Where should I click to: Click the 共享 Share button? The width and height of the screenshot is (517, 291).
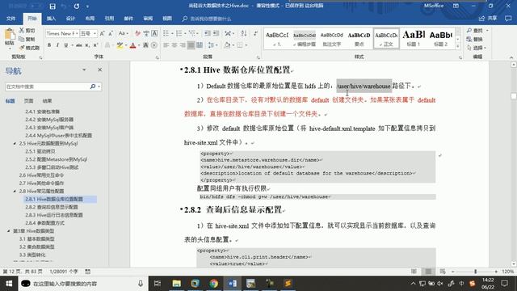pos(488,19)
